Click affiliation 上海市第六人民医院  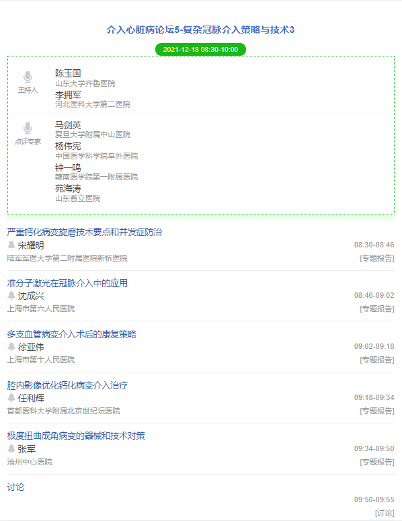41,309
